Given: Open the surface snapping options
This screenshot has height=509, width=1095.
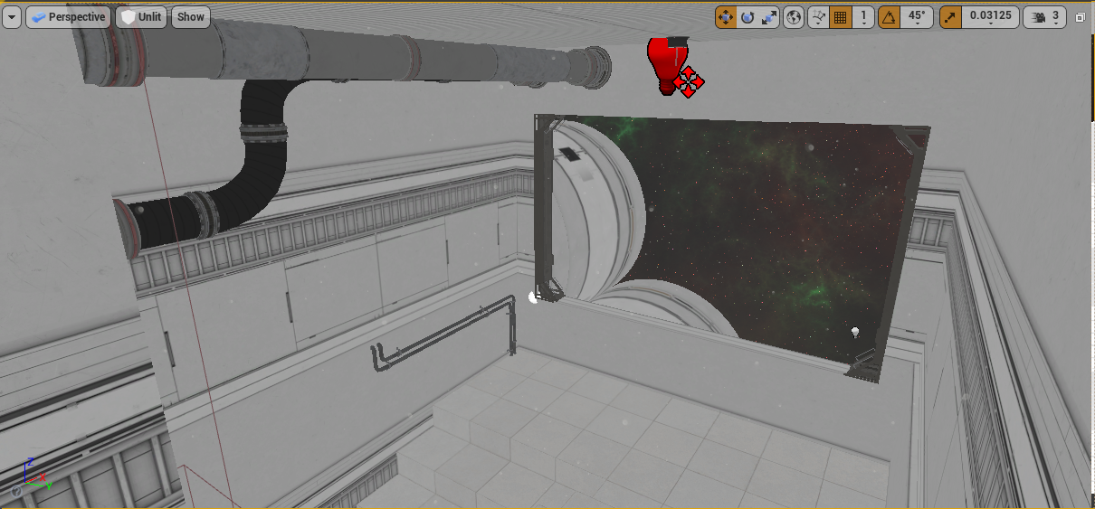Looking at the screenshot, I should point(818,16).
